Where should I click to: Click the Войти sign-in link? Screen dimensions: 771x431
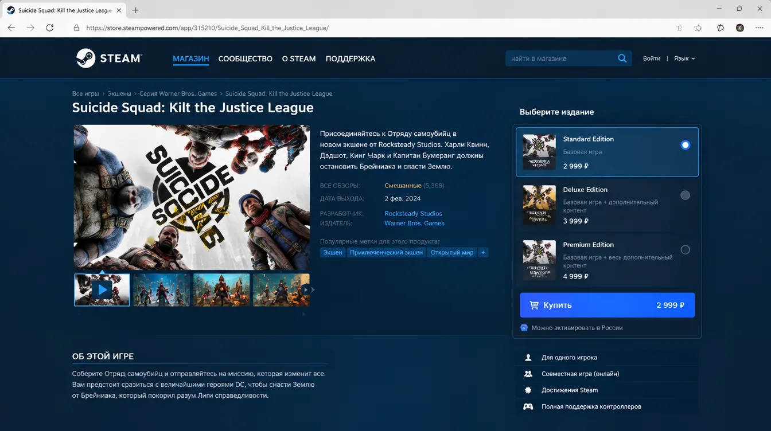pyautogui.click(x=652, y=58)
